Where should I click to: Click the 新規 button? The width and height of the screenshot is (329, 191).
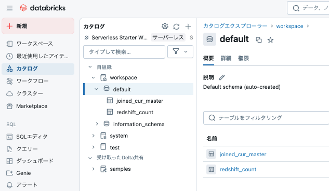[38, 26]
